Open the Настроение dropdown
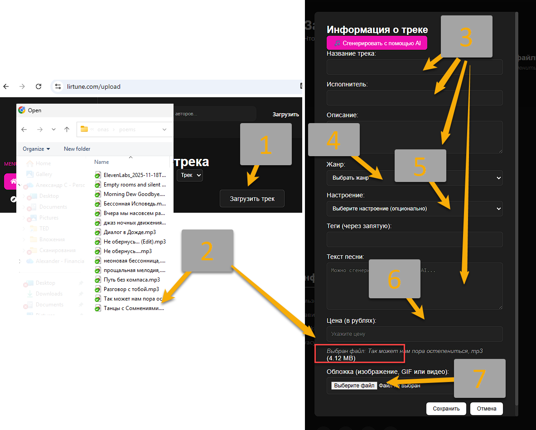This screenshot has height=430, width=536. [414, 209]
